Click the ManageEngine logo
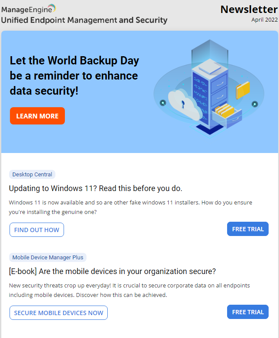 29,9
